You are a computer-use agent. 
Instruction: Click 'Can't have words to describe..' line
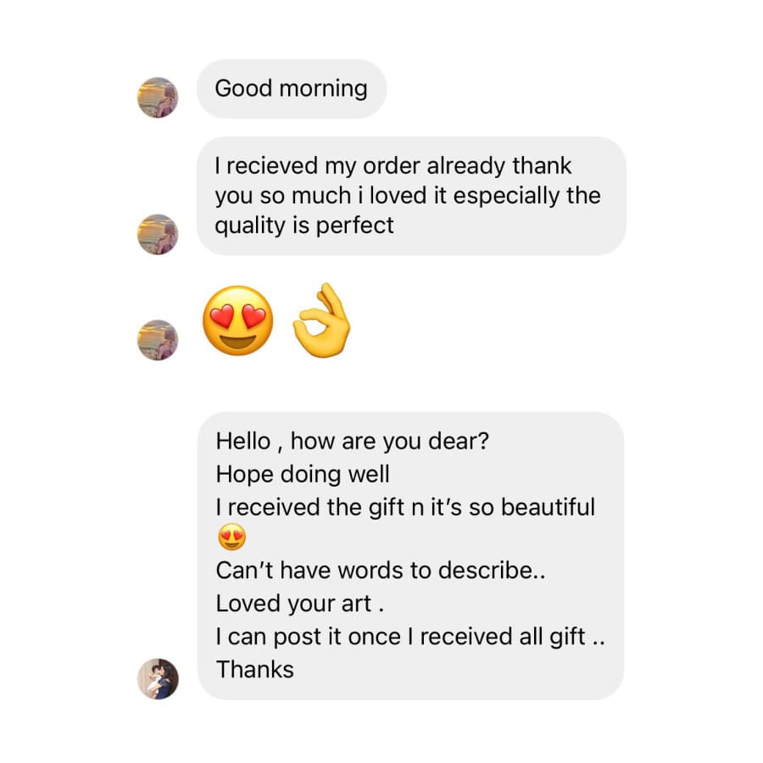[x=381, y=571]
